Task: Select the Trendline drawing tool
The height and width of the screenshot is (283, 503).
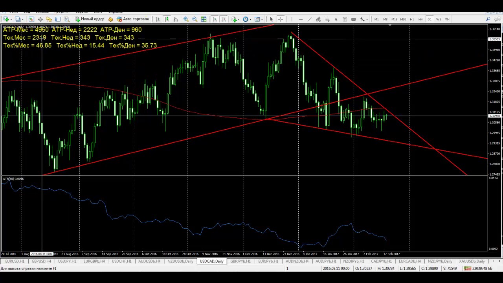Action: [x=309, y=19]
